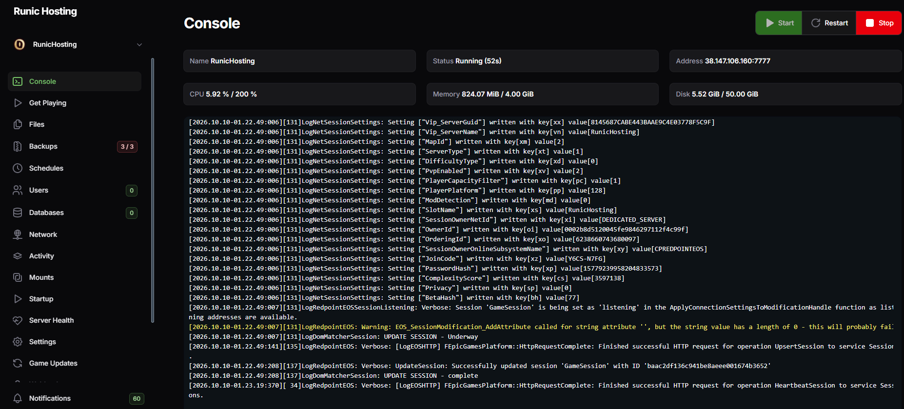Click the Network globe icon
Image resolution: width=904 pixels, height=409 pixels.
click(18, 234)
